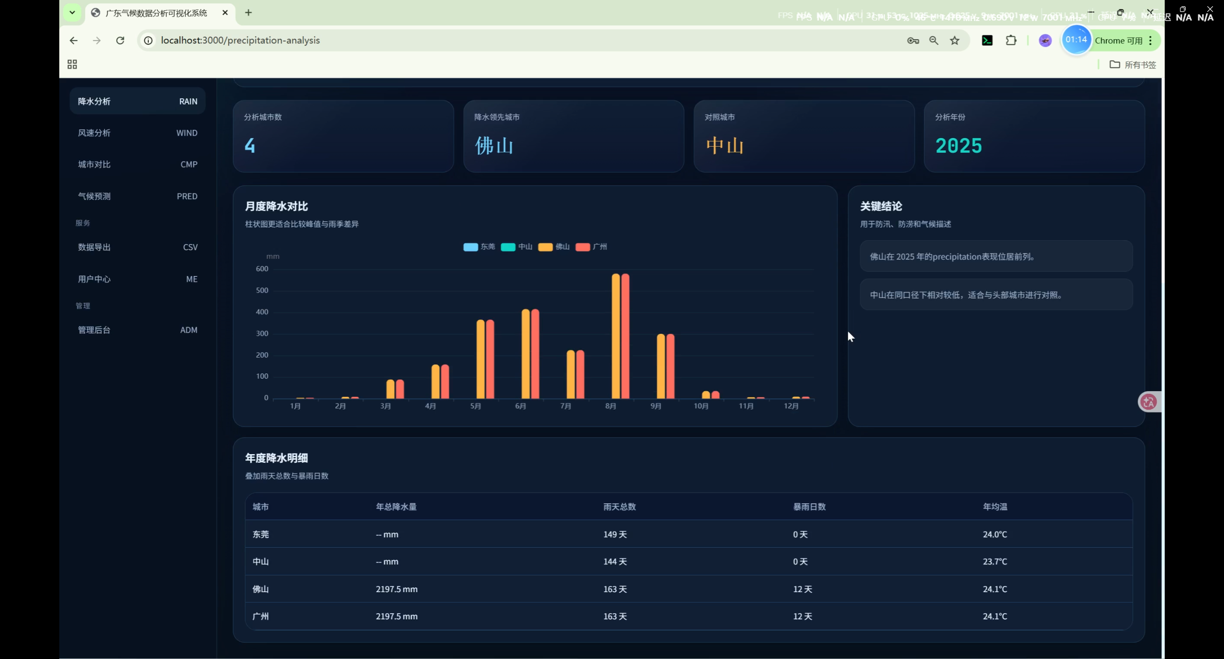The width and height of the screenshot is (1224, 659).
Task: Bookmark this page with the star icon
Action: tap(954, 41)
